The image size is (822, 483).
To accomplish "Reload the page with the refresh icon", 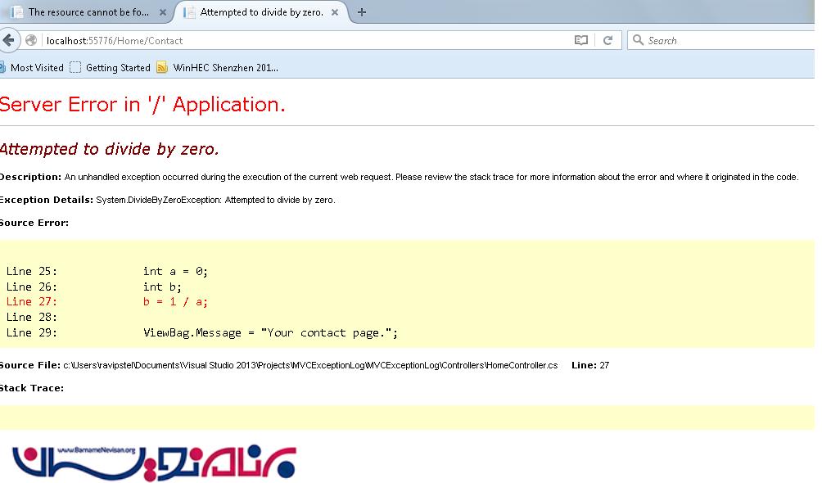I will 607,40.
